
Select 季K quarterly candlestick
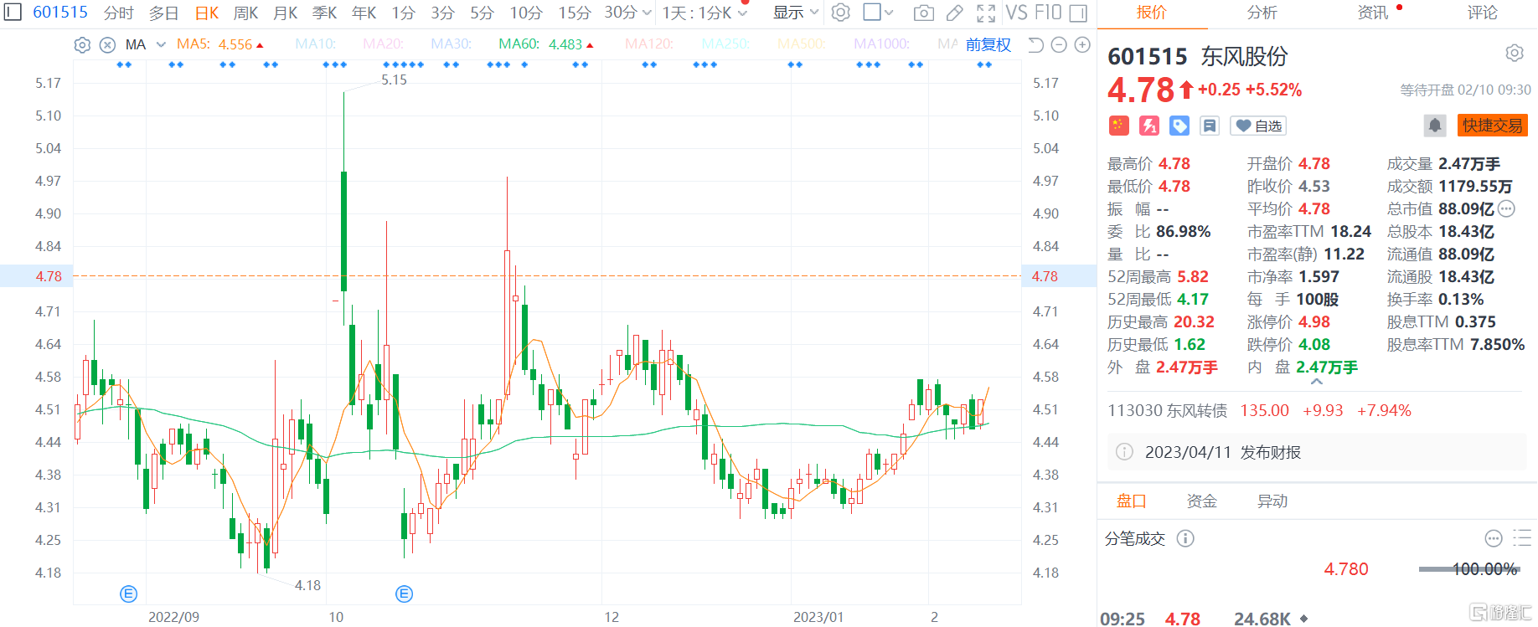pos(325,13)
